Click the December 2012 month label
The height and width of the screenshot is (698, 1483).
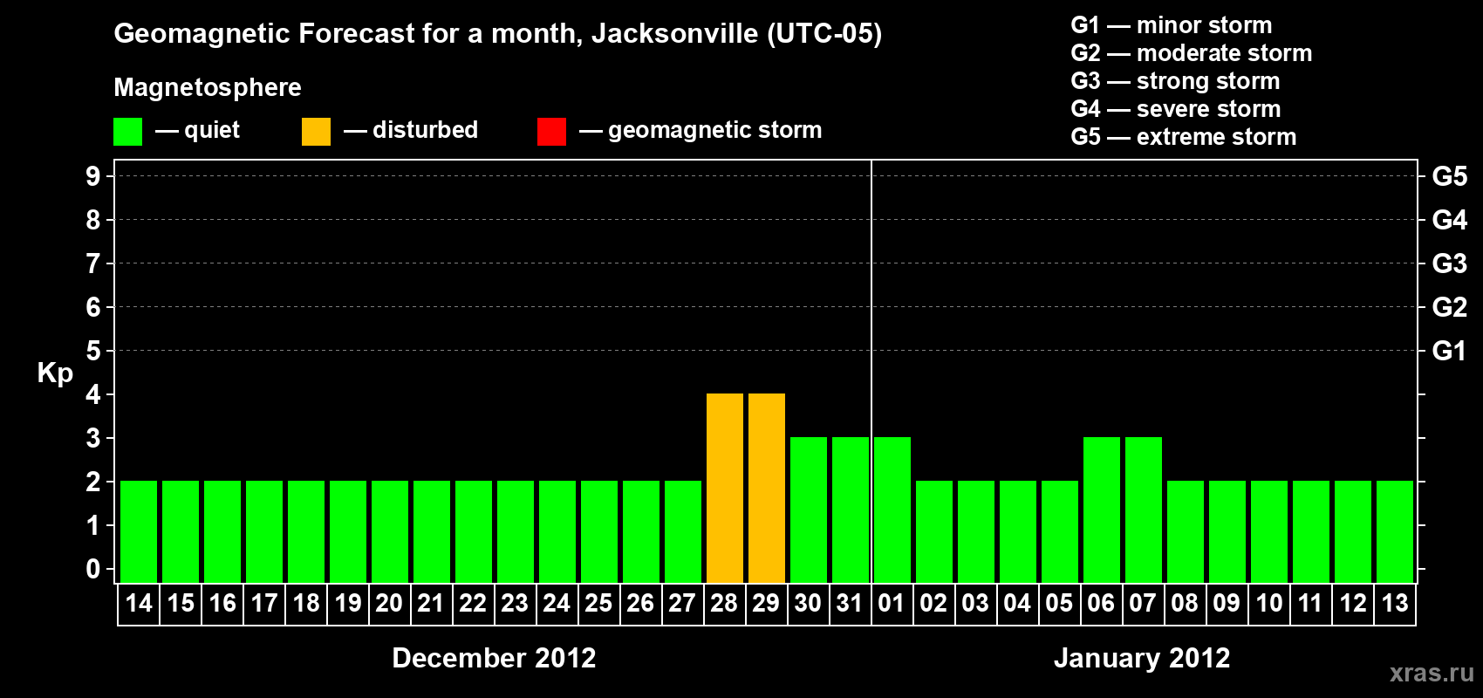(494, 658)
